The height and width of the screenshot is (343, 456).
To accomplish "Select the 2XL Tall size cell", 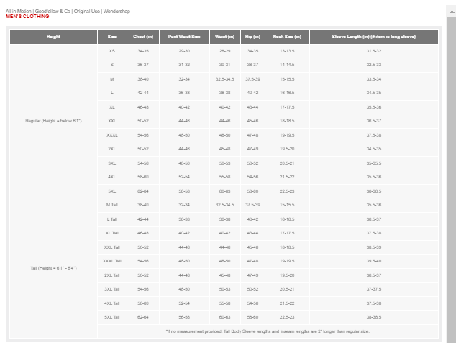I will tap(112, 275).
